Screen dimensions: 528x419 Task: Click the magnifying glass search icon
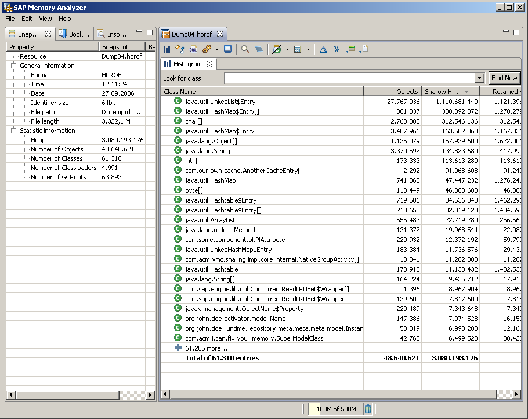click(245, 49)
